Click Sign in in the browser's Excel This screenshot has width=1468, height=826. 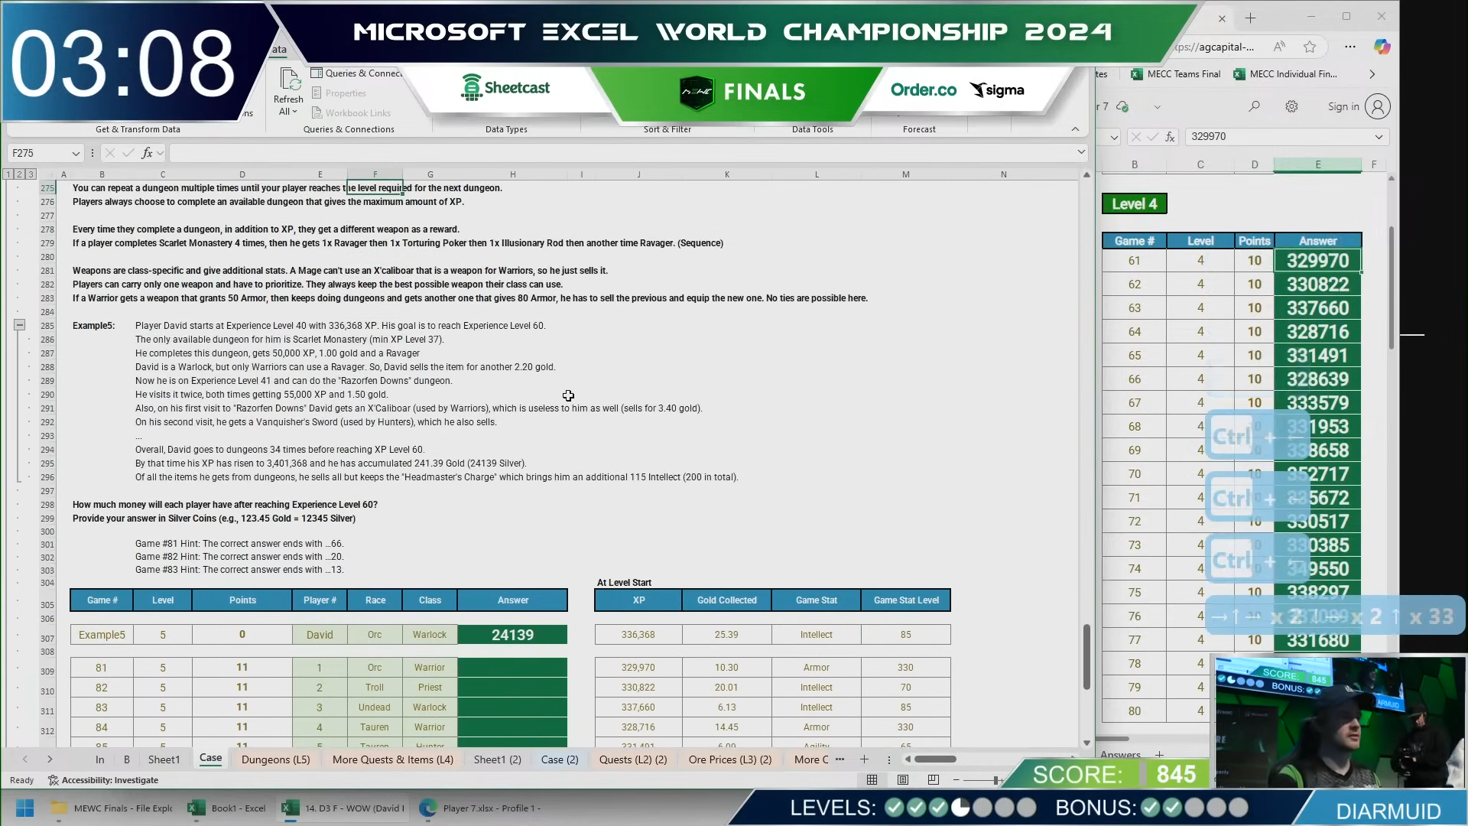1343,106
